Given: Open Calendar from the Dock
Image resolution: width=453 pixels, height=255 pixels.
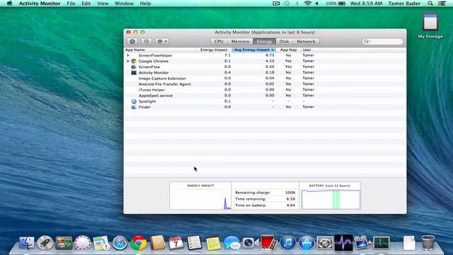Looking at the screenshot, I should click(176, 242).
